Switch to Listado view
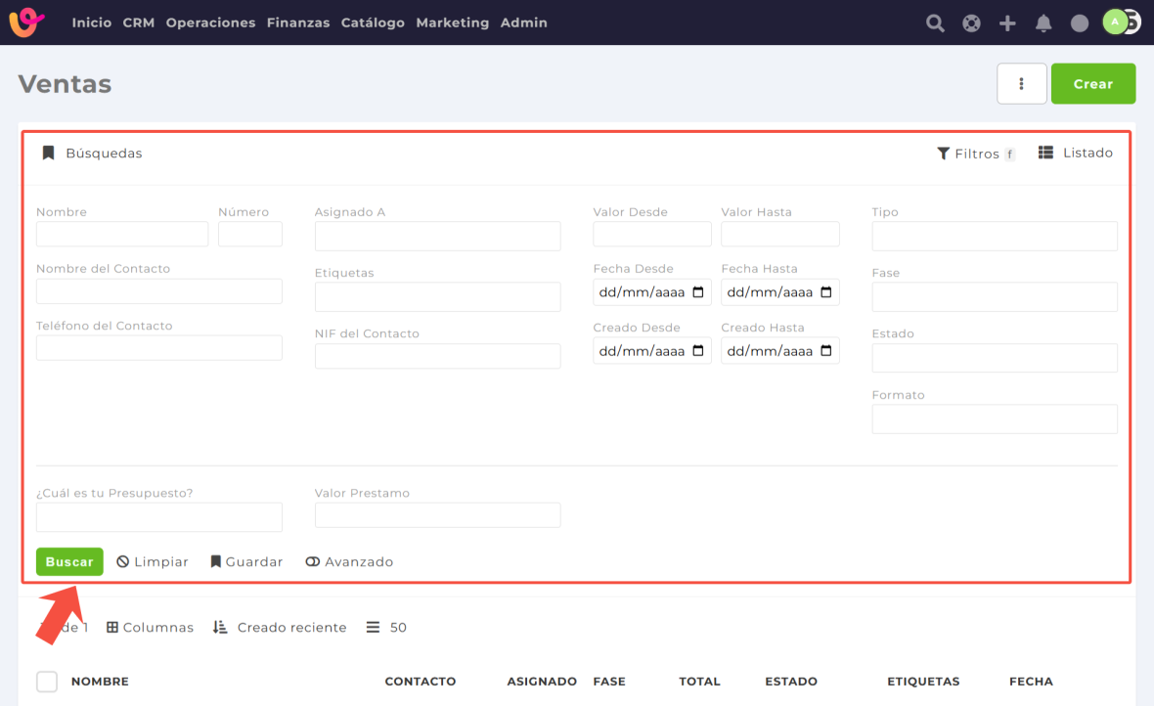Viewport: 1154px width, 706px height. click(x=1076, y=154)
